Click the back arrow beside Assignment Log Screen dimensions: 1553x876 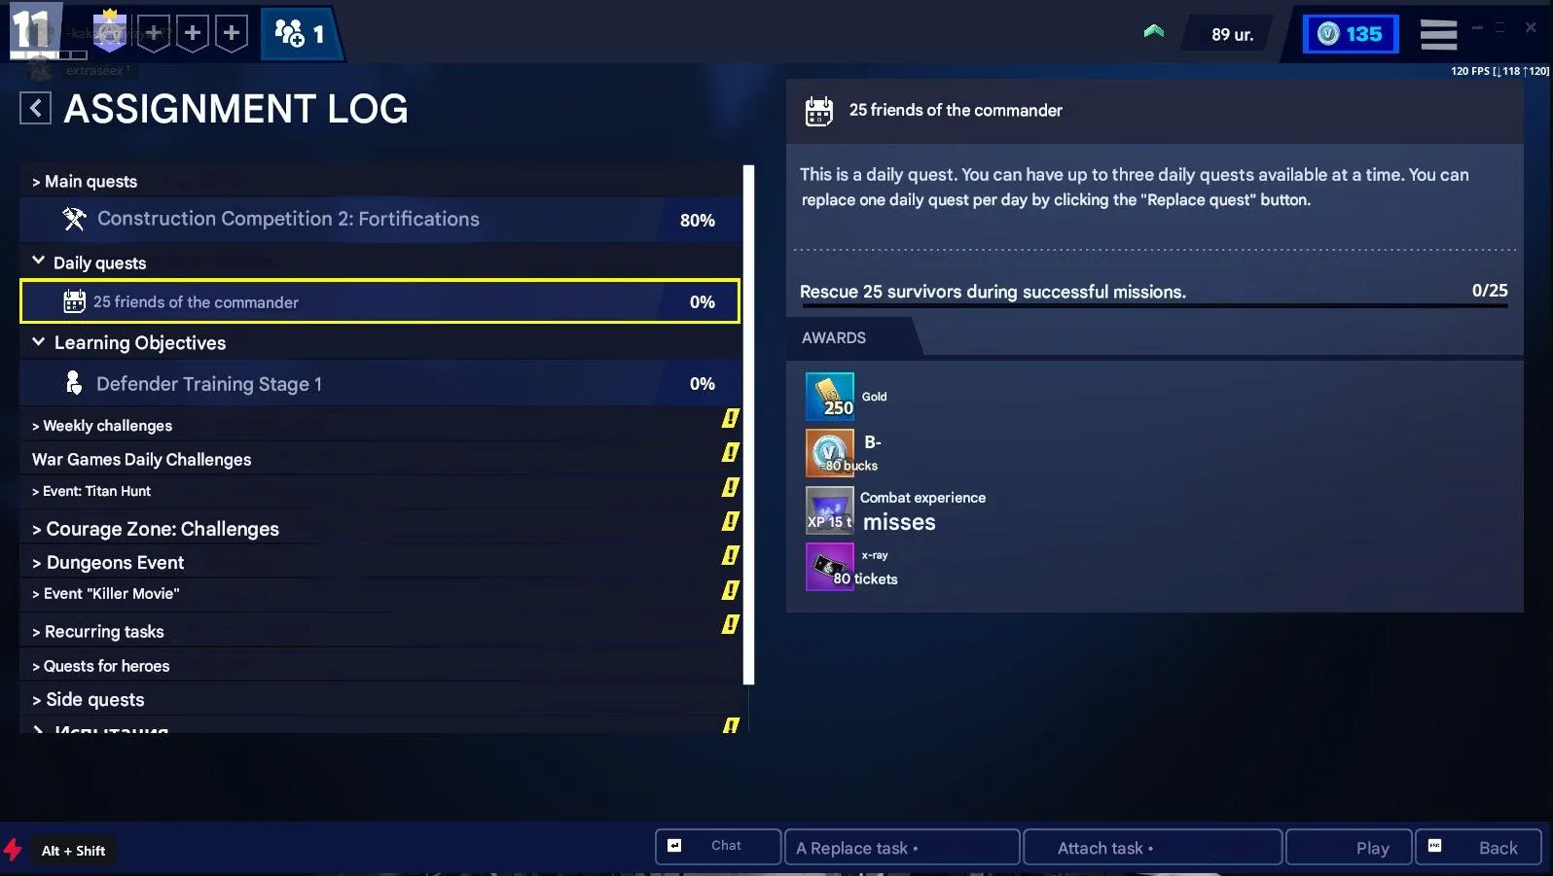coord(35,108)
